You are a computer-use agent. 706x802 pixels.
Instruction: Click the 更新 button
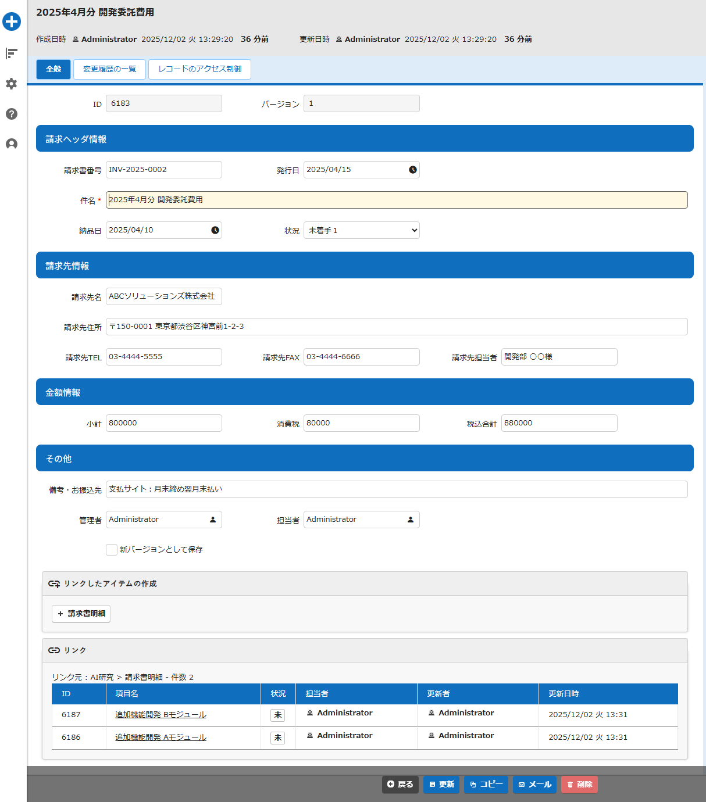point(441,785)
